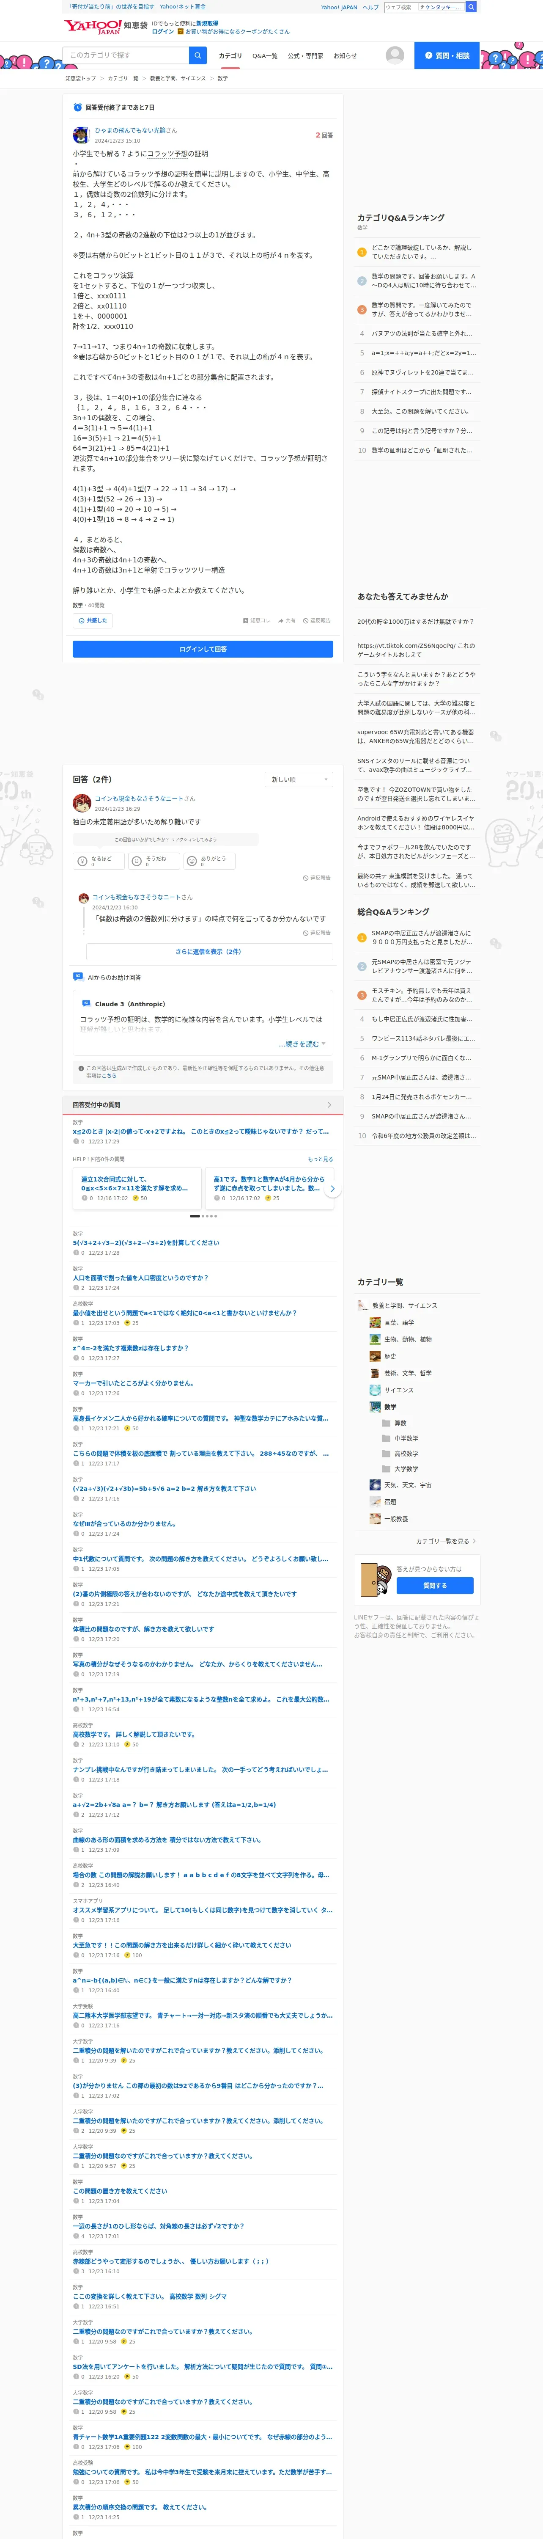Screen dimensions: 543x2539
Task: Click the folder icon beside 中学数学
Action: (x=386, y=1438)
